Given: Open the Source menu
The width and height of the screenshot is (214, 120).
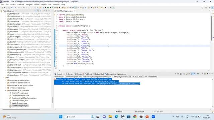Looking at the screenshot, I should [x=13, y=5].
